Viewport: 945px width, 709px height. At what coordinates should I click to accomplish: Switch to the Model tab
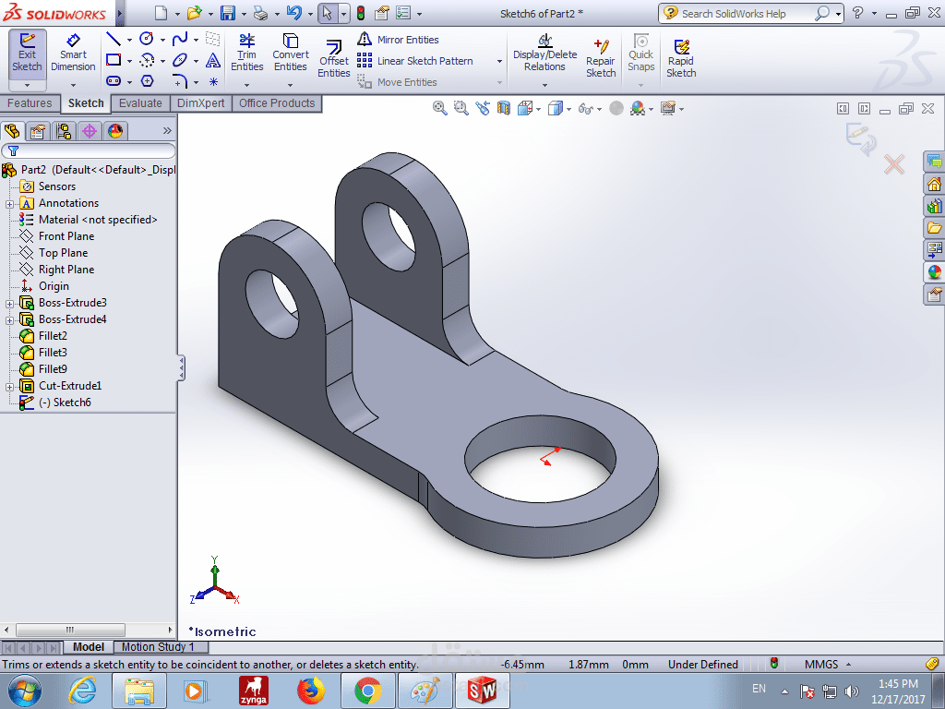89,647
